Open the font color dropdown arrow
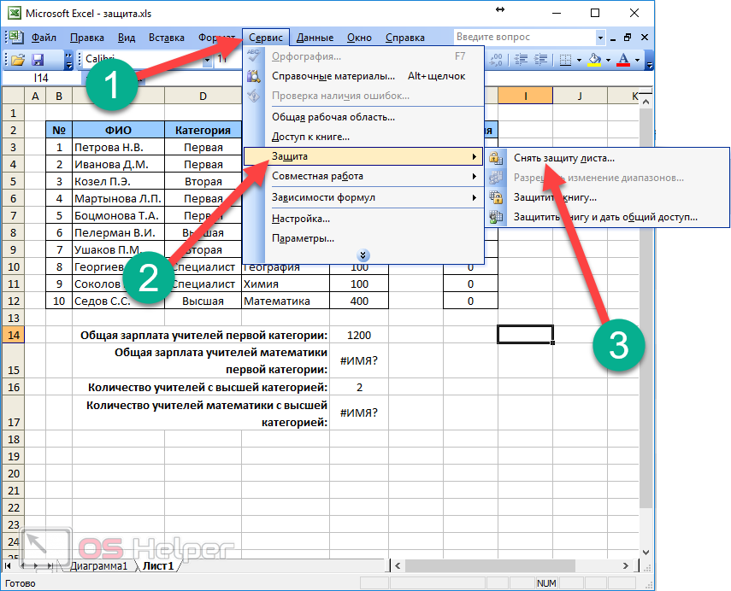The width and height of the screenshot is (731, 591). pyautogui.click(x=637, y=60)
